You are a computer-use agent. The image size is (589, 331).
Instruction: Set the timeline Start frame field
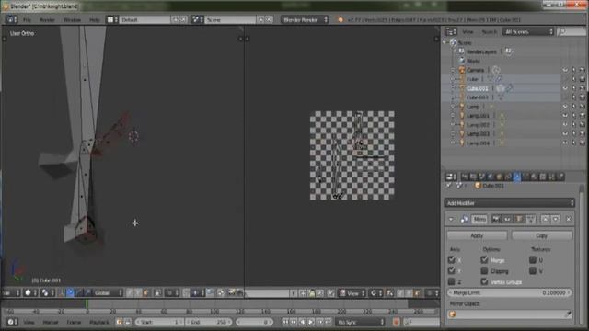click(x=159, y=322)
